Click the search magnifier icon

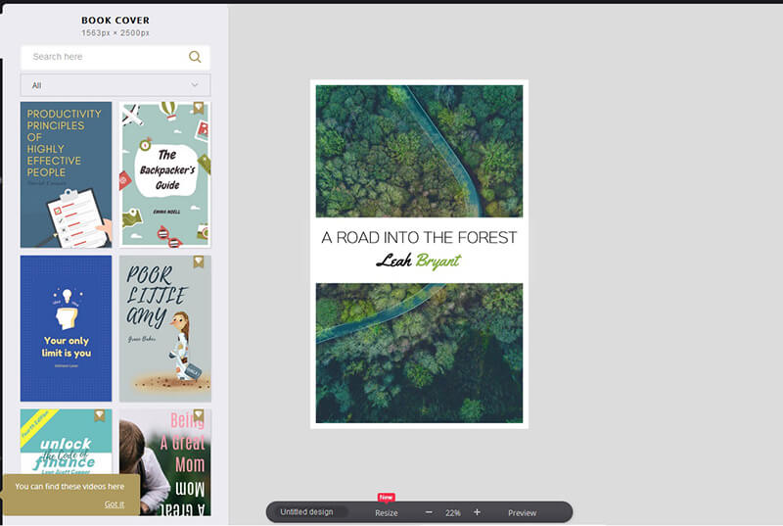(x=195, y=57)
